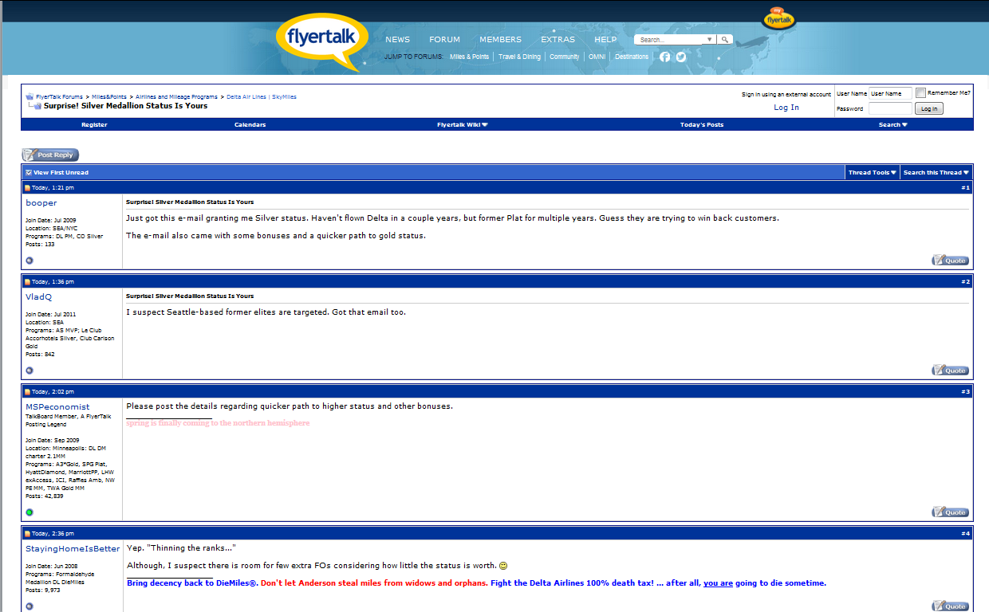Click post icon beside Today, 1:36 pm
This screenshot has height=612, width=989.
click(27, 282)
